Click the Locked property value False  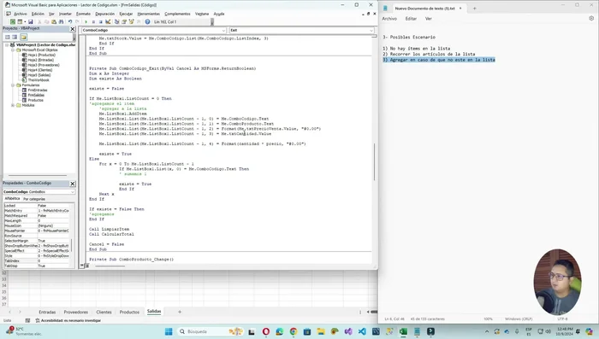(x=53, y=206)
